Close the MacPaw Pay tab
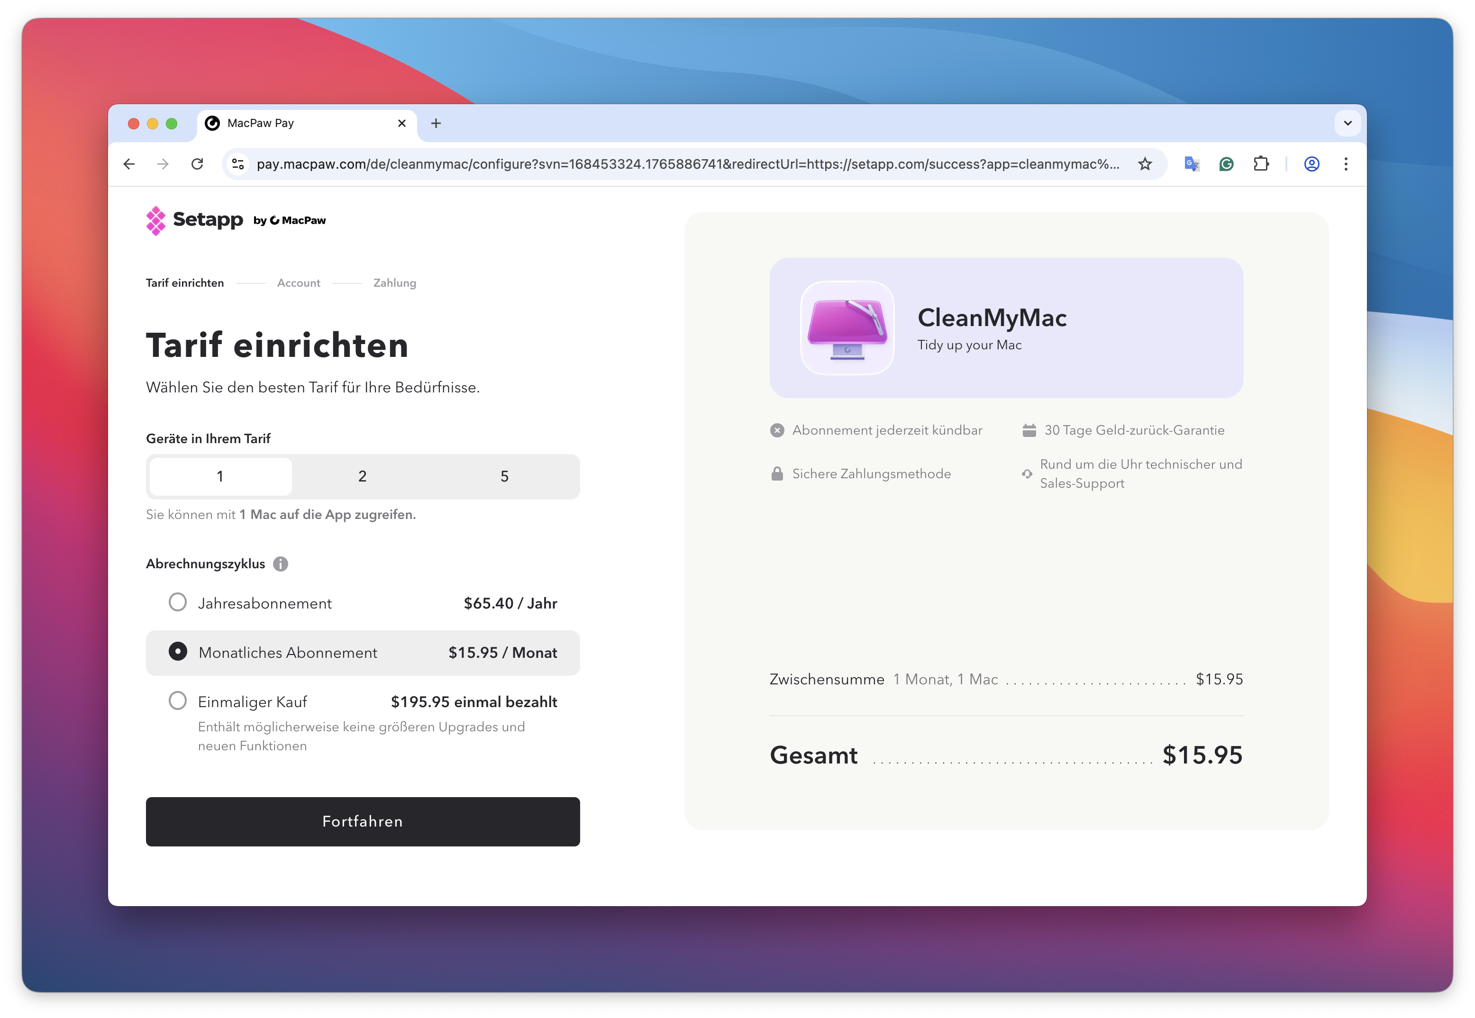The image size is (1475, 1018). 402,124
